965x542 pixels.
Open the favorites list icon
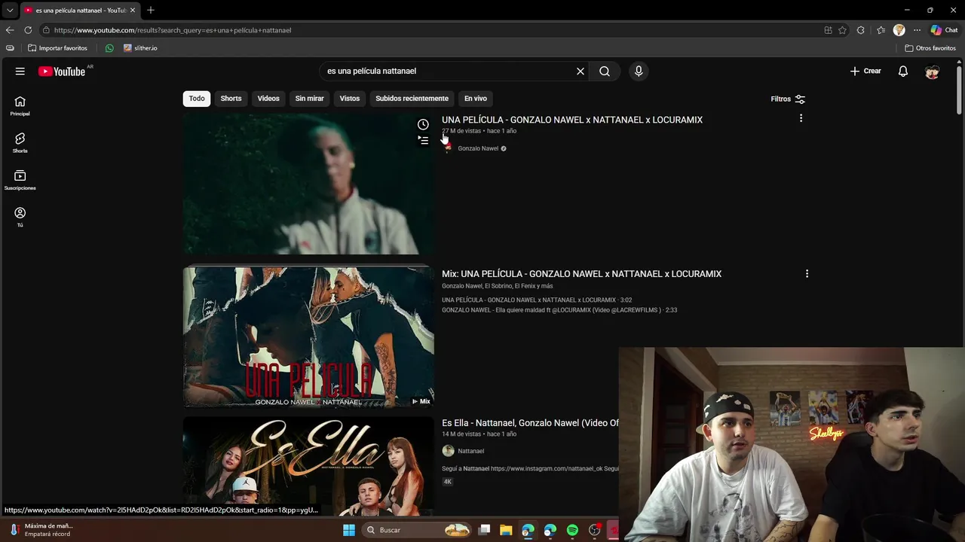(881, 30)
